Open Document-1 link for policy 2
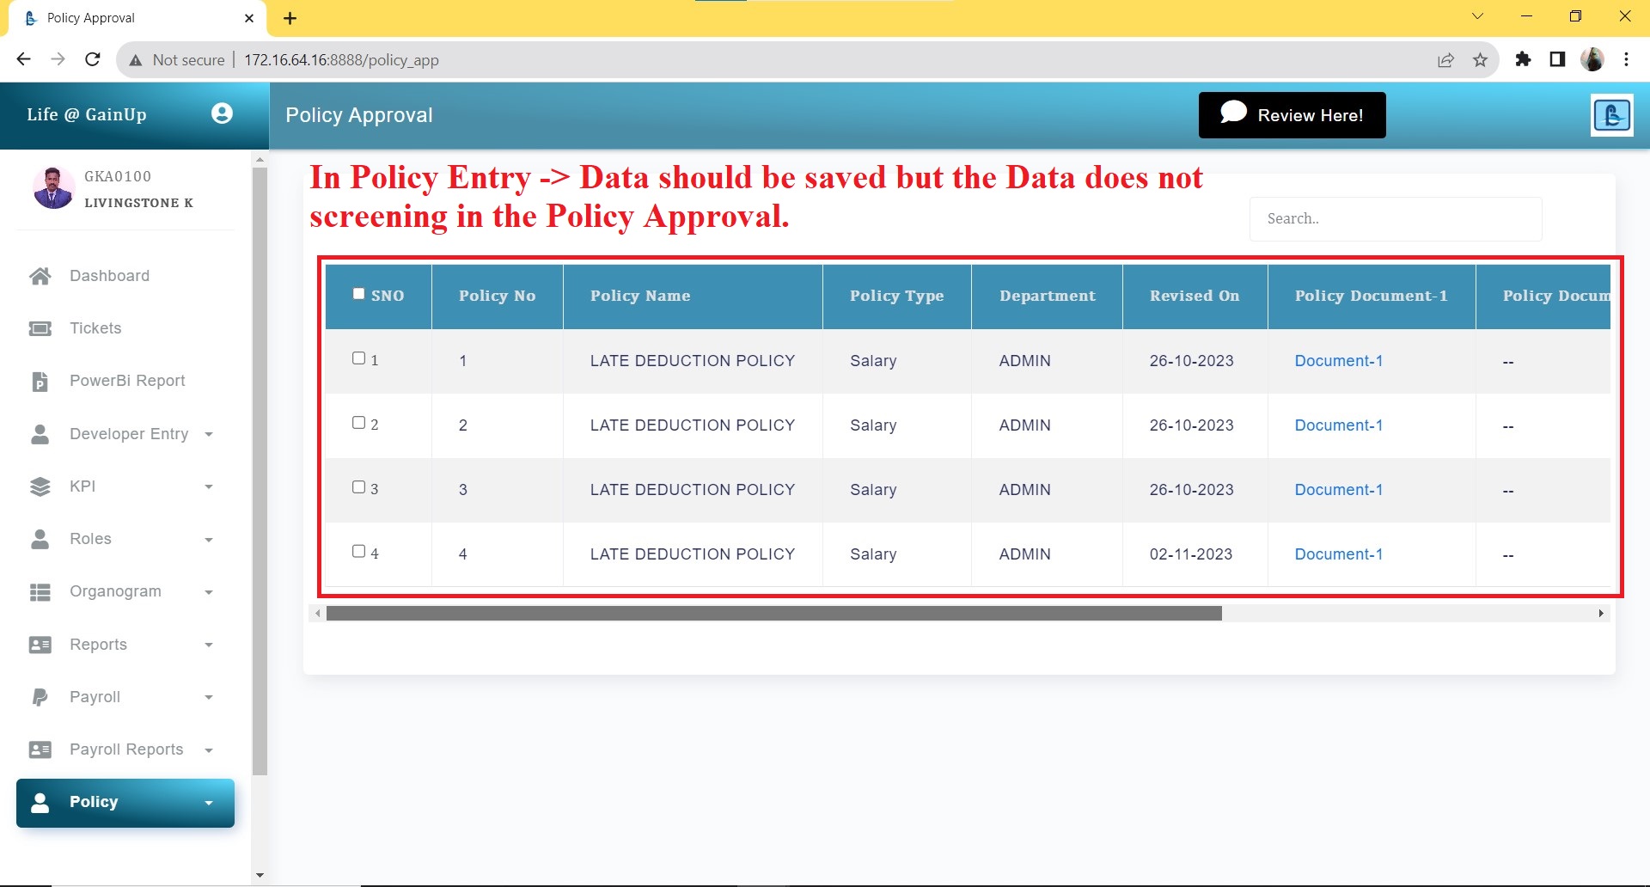 tap(1338, 425)
